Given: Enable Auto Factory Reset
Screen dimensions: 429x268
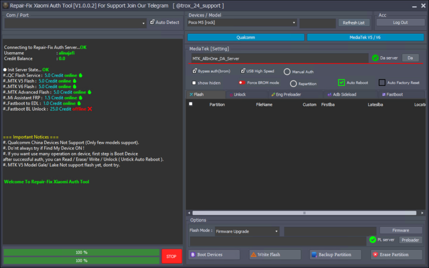Looking at the screenshot, I should (382, 82).
